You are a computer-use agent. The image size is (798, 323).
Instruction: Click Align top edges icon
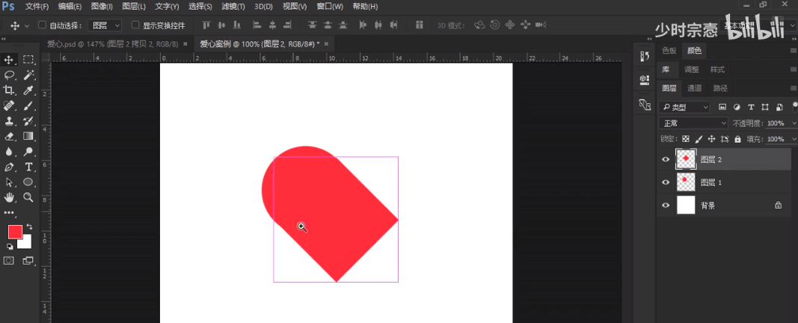[206, 25]
